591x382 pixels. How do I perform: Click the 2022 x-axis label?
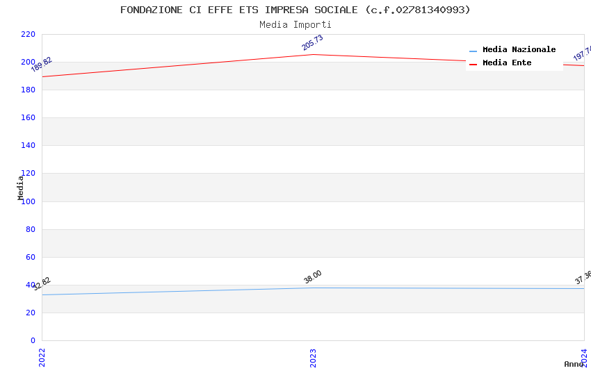[42, 358]
